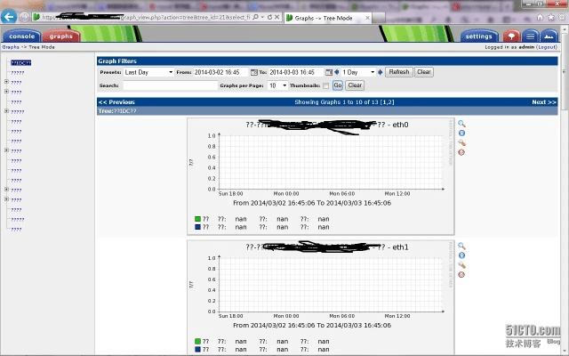The width and height of the screenshot is (569, 356).
Task: Click the wrench icon beside eth1 graph
Action: click(461, 265)
